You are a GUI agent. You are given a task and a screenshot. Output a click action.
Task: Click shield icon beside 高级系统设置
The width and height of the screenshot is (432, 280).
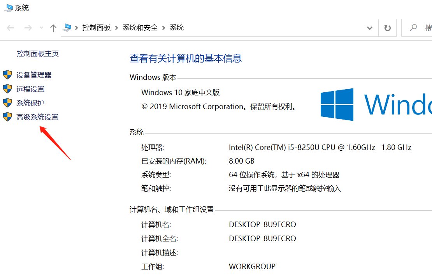tap(7, 116)
